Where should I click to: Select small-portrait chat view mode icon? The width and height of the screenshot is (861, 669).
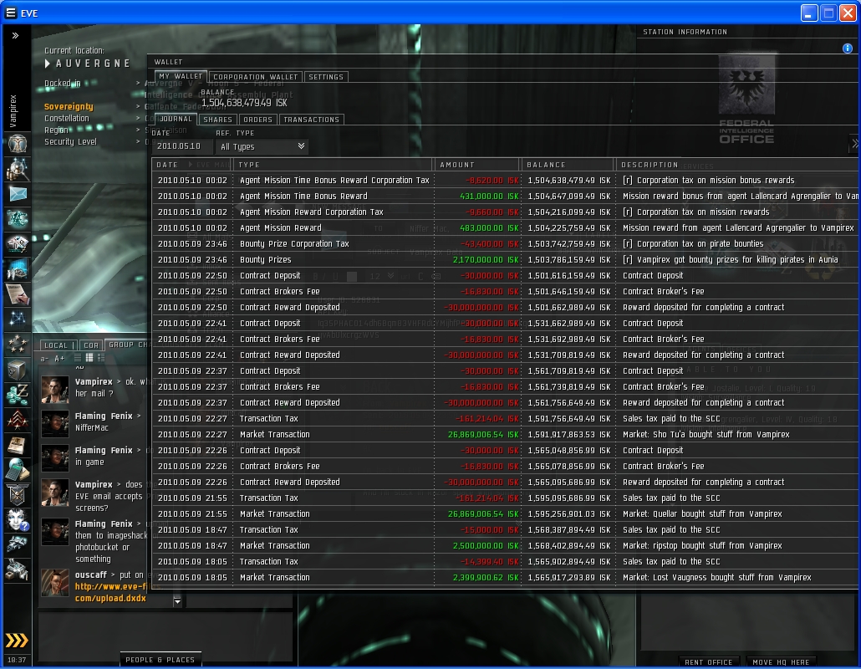point(89,358)
